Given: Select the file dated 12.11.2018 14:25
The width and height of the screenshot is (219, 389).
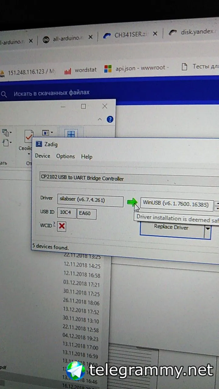Looking at the screenshot, I should point(82,266).
